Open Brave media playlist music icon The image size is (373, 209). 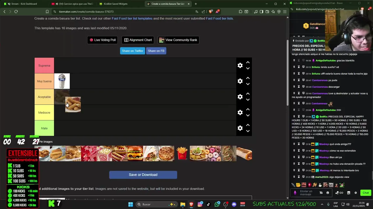256,12
